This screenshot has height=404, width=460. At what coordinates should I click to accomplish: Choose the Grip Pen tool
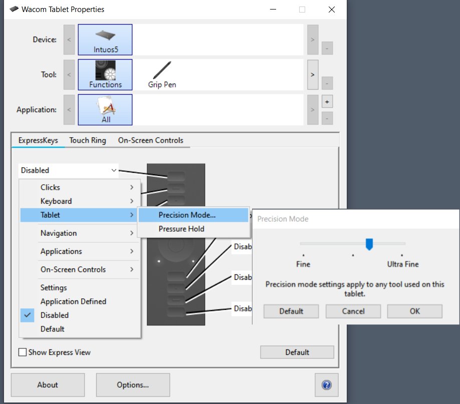click(x=162, y=75)
